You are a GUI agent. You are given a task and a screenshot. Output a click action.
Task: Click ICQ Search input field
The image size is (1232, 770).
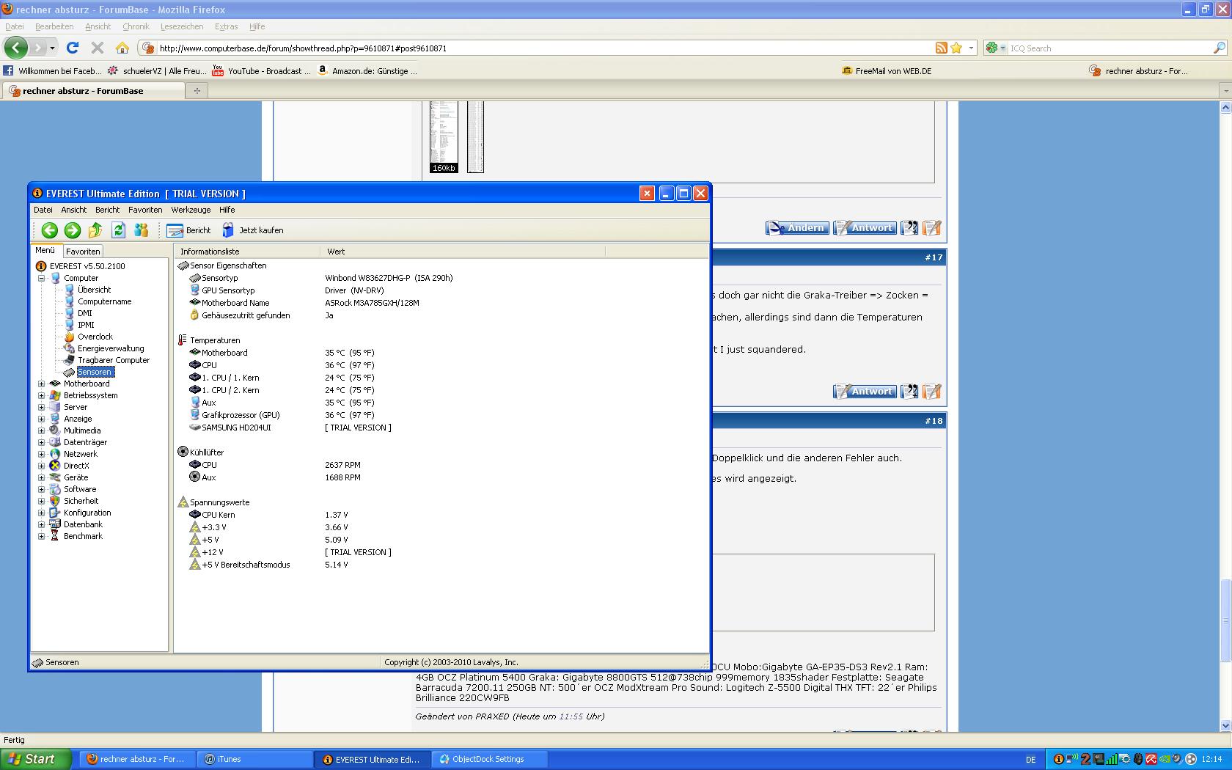[1109, 48]
